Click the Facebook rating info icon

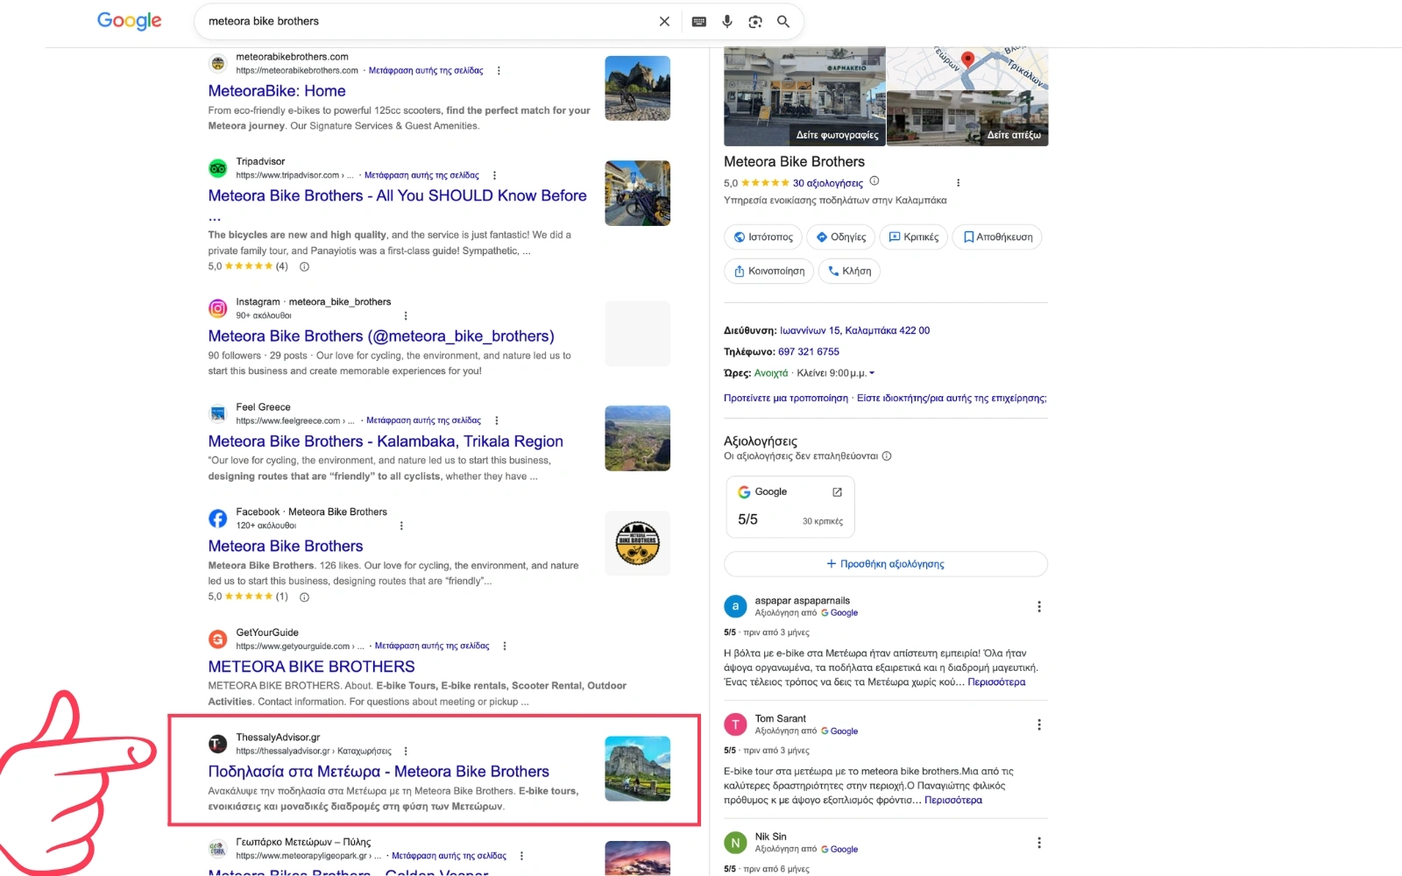pyautogui.click(x=304, y=597)
